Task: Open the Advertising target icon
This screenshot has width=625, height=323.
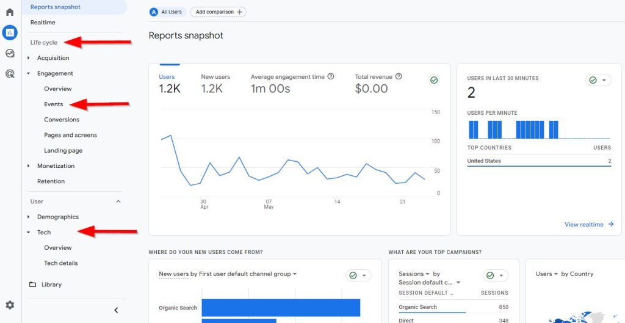Action: coord(10,74)
